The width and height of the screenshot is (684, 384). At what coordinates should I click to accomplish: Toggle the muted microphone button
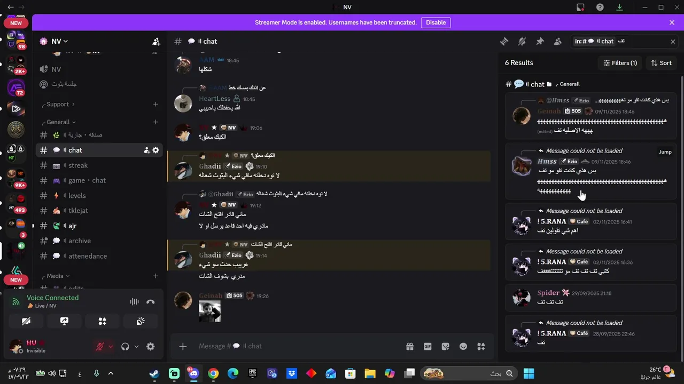point(100,347)
